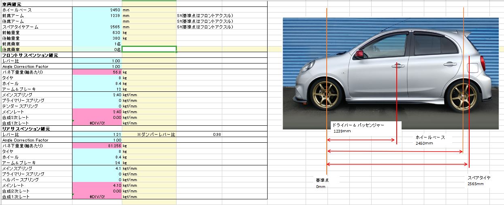
Task: Select the rear lever ratio value 1.21
Action: coord(97,134)
